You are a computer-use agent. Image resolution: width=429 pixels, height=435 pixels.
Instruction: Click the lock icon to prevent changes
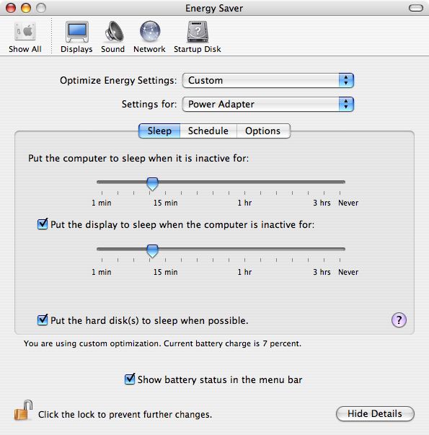[x=23, y=410]
